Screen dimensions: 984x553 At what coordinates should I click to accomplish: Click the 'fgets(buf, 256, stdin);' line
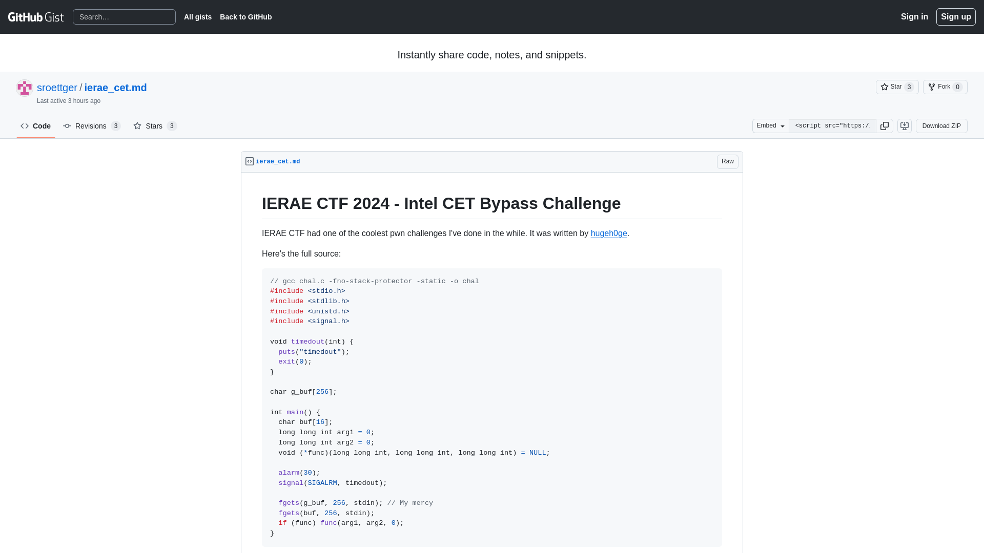(x=326, y=514)
